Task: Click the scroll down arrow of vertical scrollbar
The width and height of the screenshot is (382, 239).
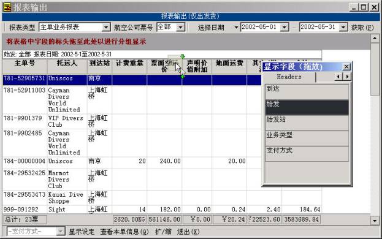Action: (375, 221)
